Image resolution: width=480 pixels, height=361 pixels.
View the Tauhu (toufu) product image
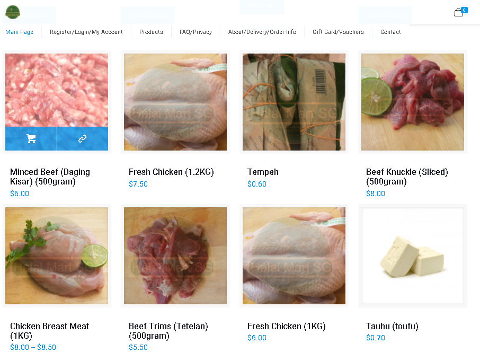point(413,256)
